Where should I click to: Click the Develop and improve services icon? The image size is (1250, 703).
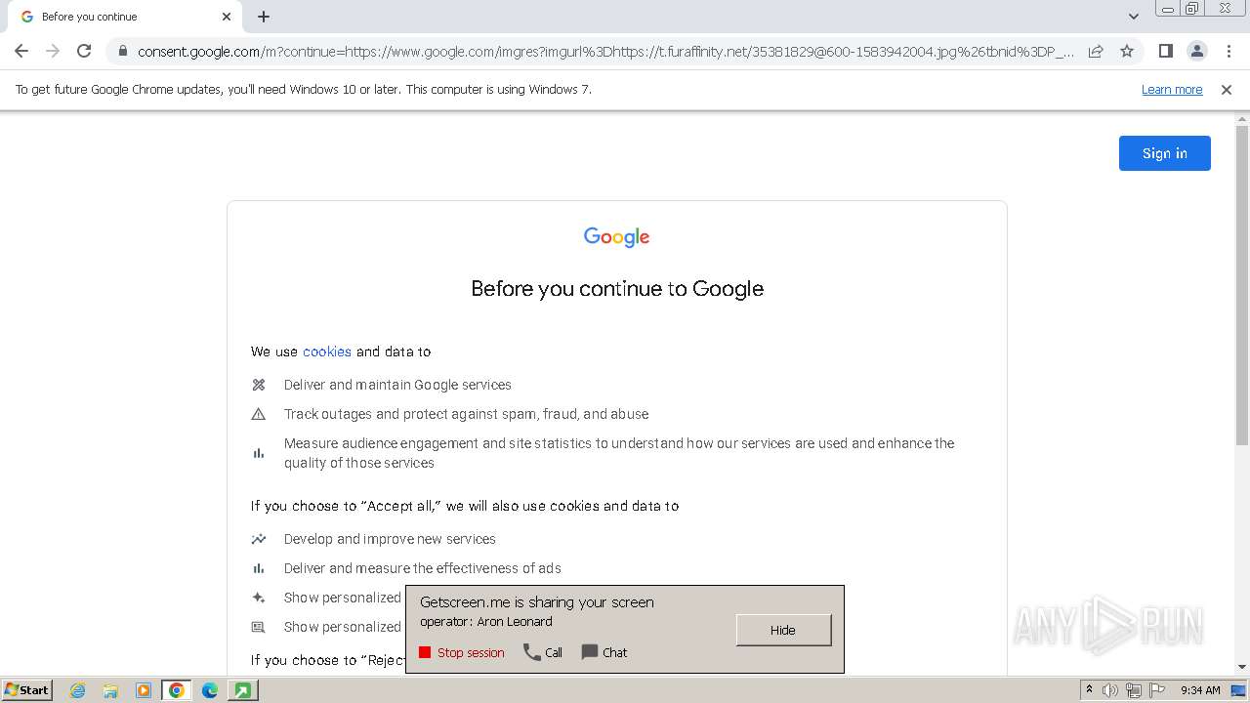pyautogui.click(x=259, y=539)
